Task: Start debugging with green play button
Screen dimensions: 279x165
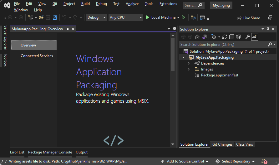Action: pyautogui.click(x=147, y=17)
